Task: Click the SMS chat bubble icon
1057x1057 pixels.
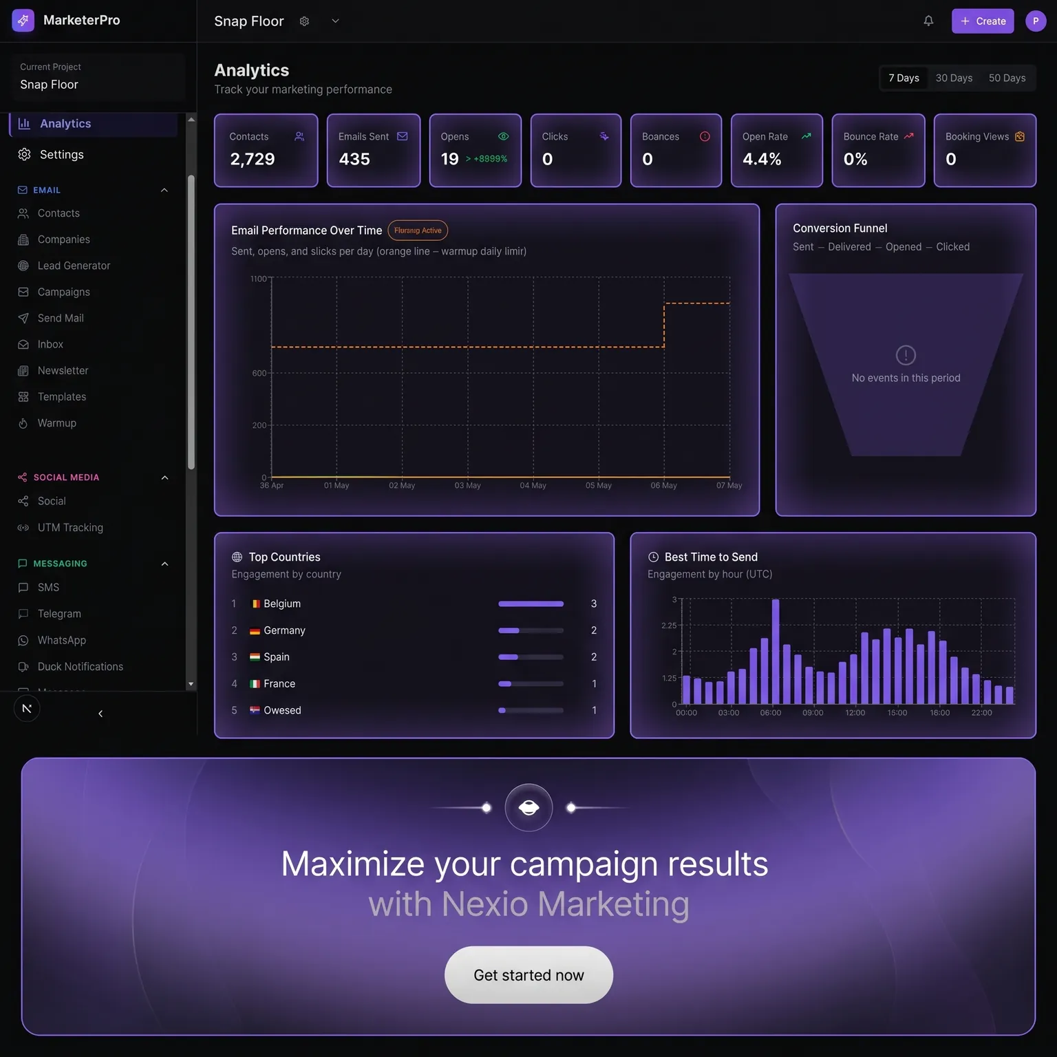Action: pyautogui.click(x=23, y=588)
